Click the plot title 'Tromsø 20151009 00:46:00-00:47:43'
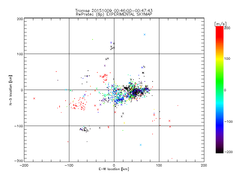Viewport: 240px width, 180px height. pyautogui.click(x=114, y=10)
